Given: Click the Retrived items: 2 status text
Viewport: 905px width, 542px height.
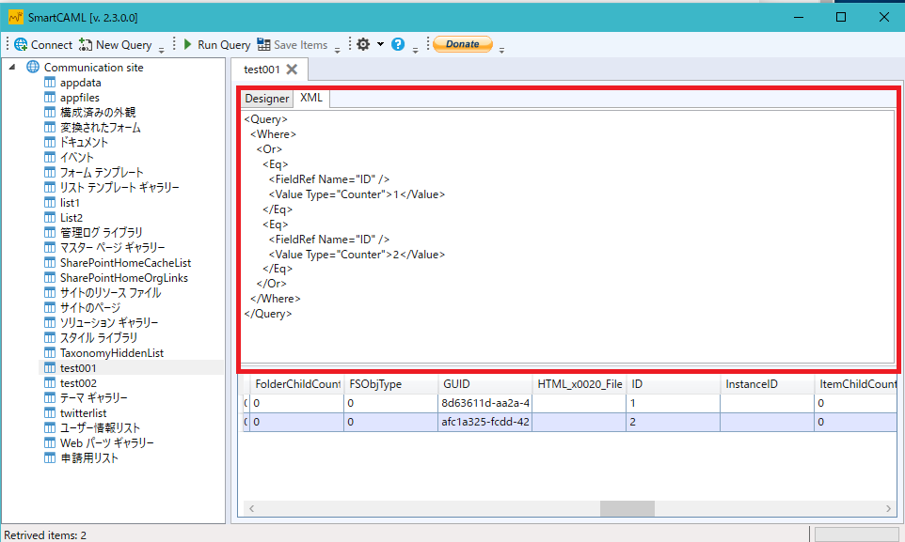Looking at the screenshot, I should pos(45,535).
